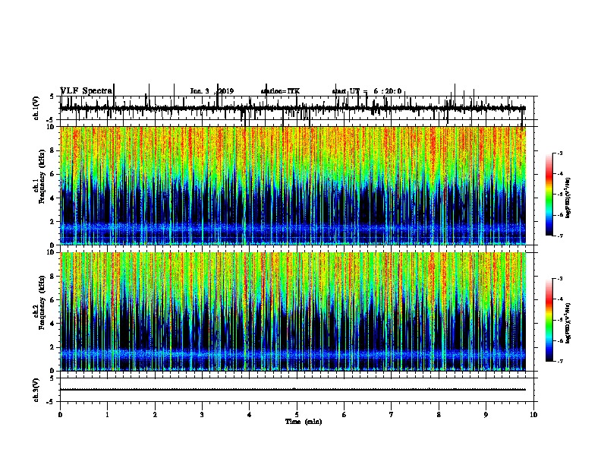Click the "-3" label on the ch.1 color bar
Image resolution: width=601 pixels, height=465 pixels.
point(560,153)
